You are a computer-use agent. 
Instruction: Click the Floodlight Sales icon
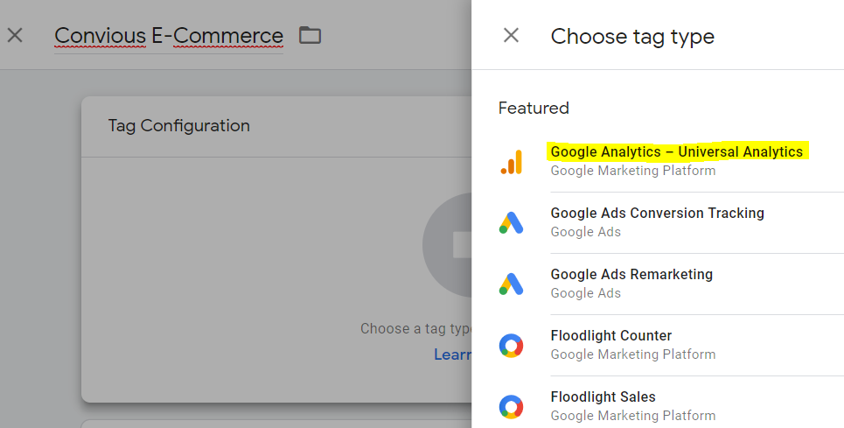click(x=512, y=406)
